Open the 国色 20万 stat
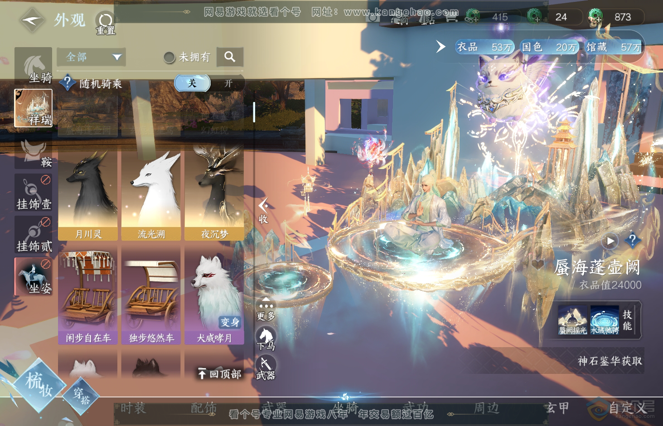This screenshot has width=663, height=426. 549,47
